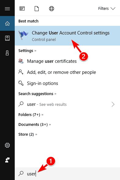Viewport: 120px width, 180px height.
Task: Click into the search box containing user
Action: pos(67,174)
